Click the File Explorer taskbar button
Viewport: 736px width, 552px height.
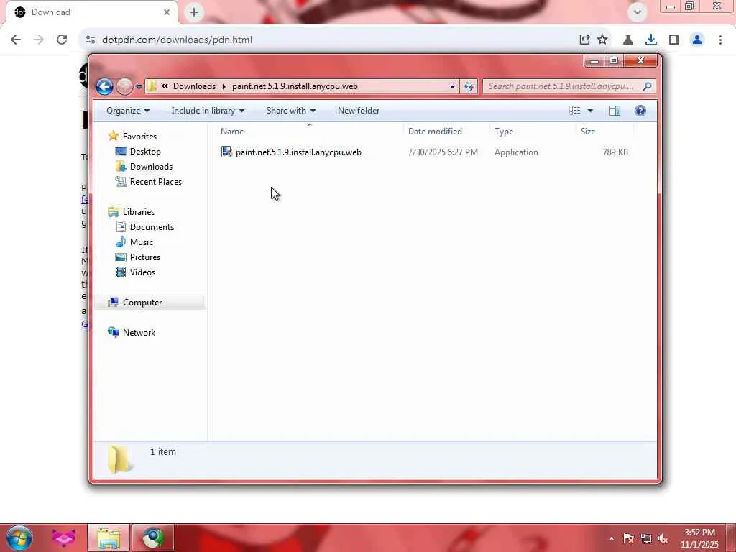click(109, 538)
